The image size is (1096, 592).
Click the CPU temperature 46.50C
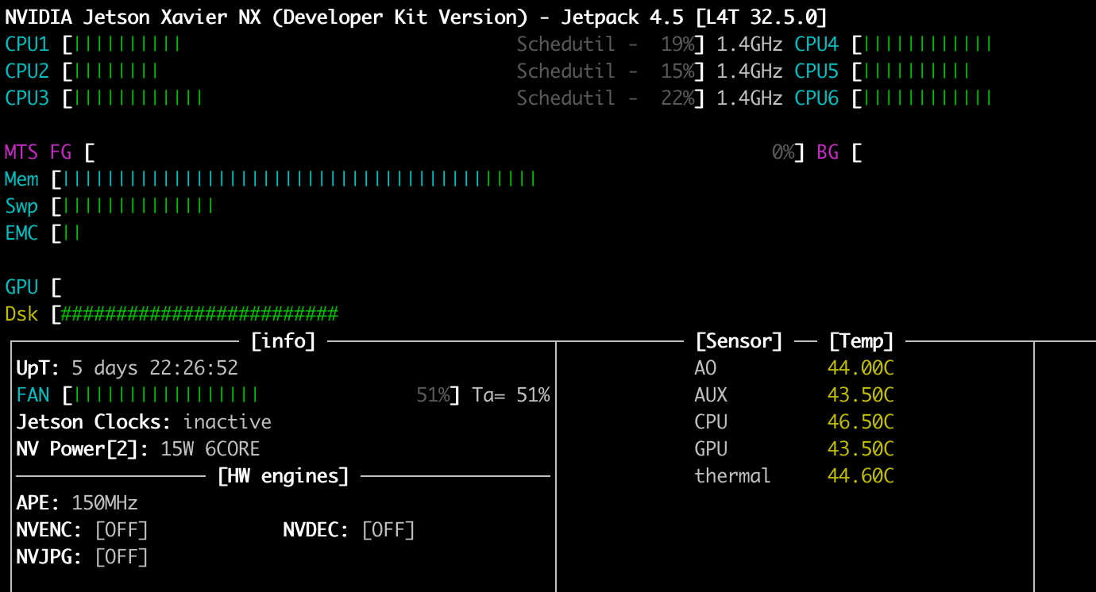tap(861, 422)
